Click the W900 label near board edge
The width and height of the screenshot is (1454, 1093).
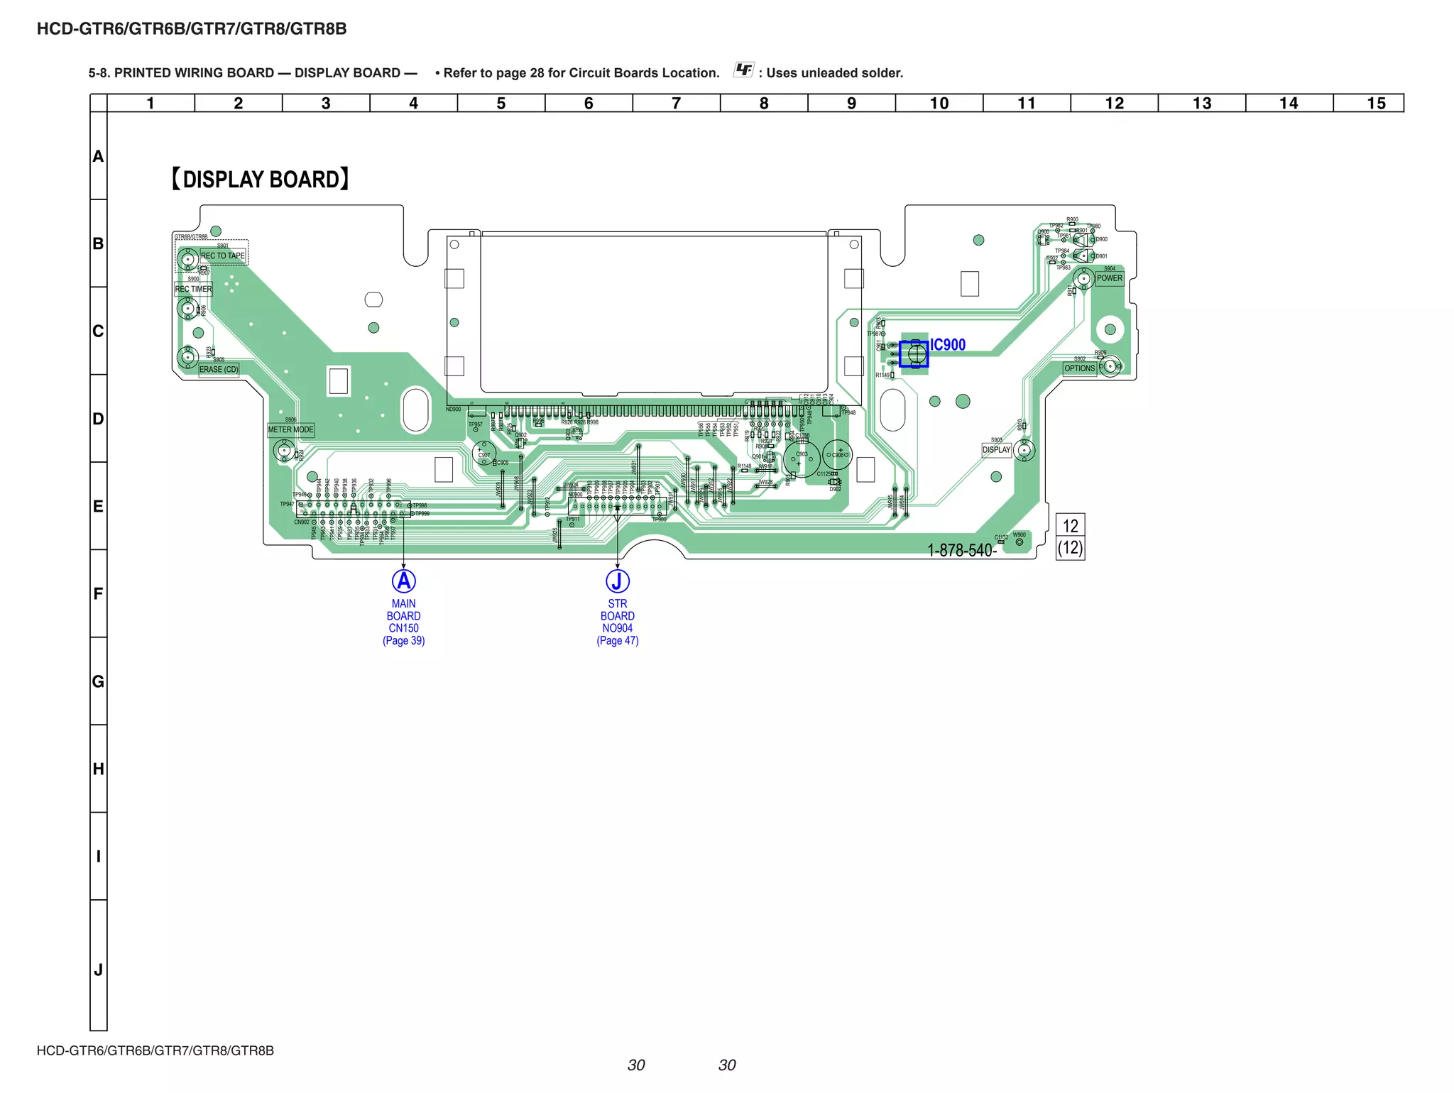1019,535
